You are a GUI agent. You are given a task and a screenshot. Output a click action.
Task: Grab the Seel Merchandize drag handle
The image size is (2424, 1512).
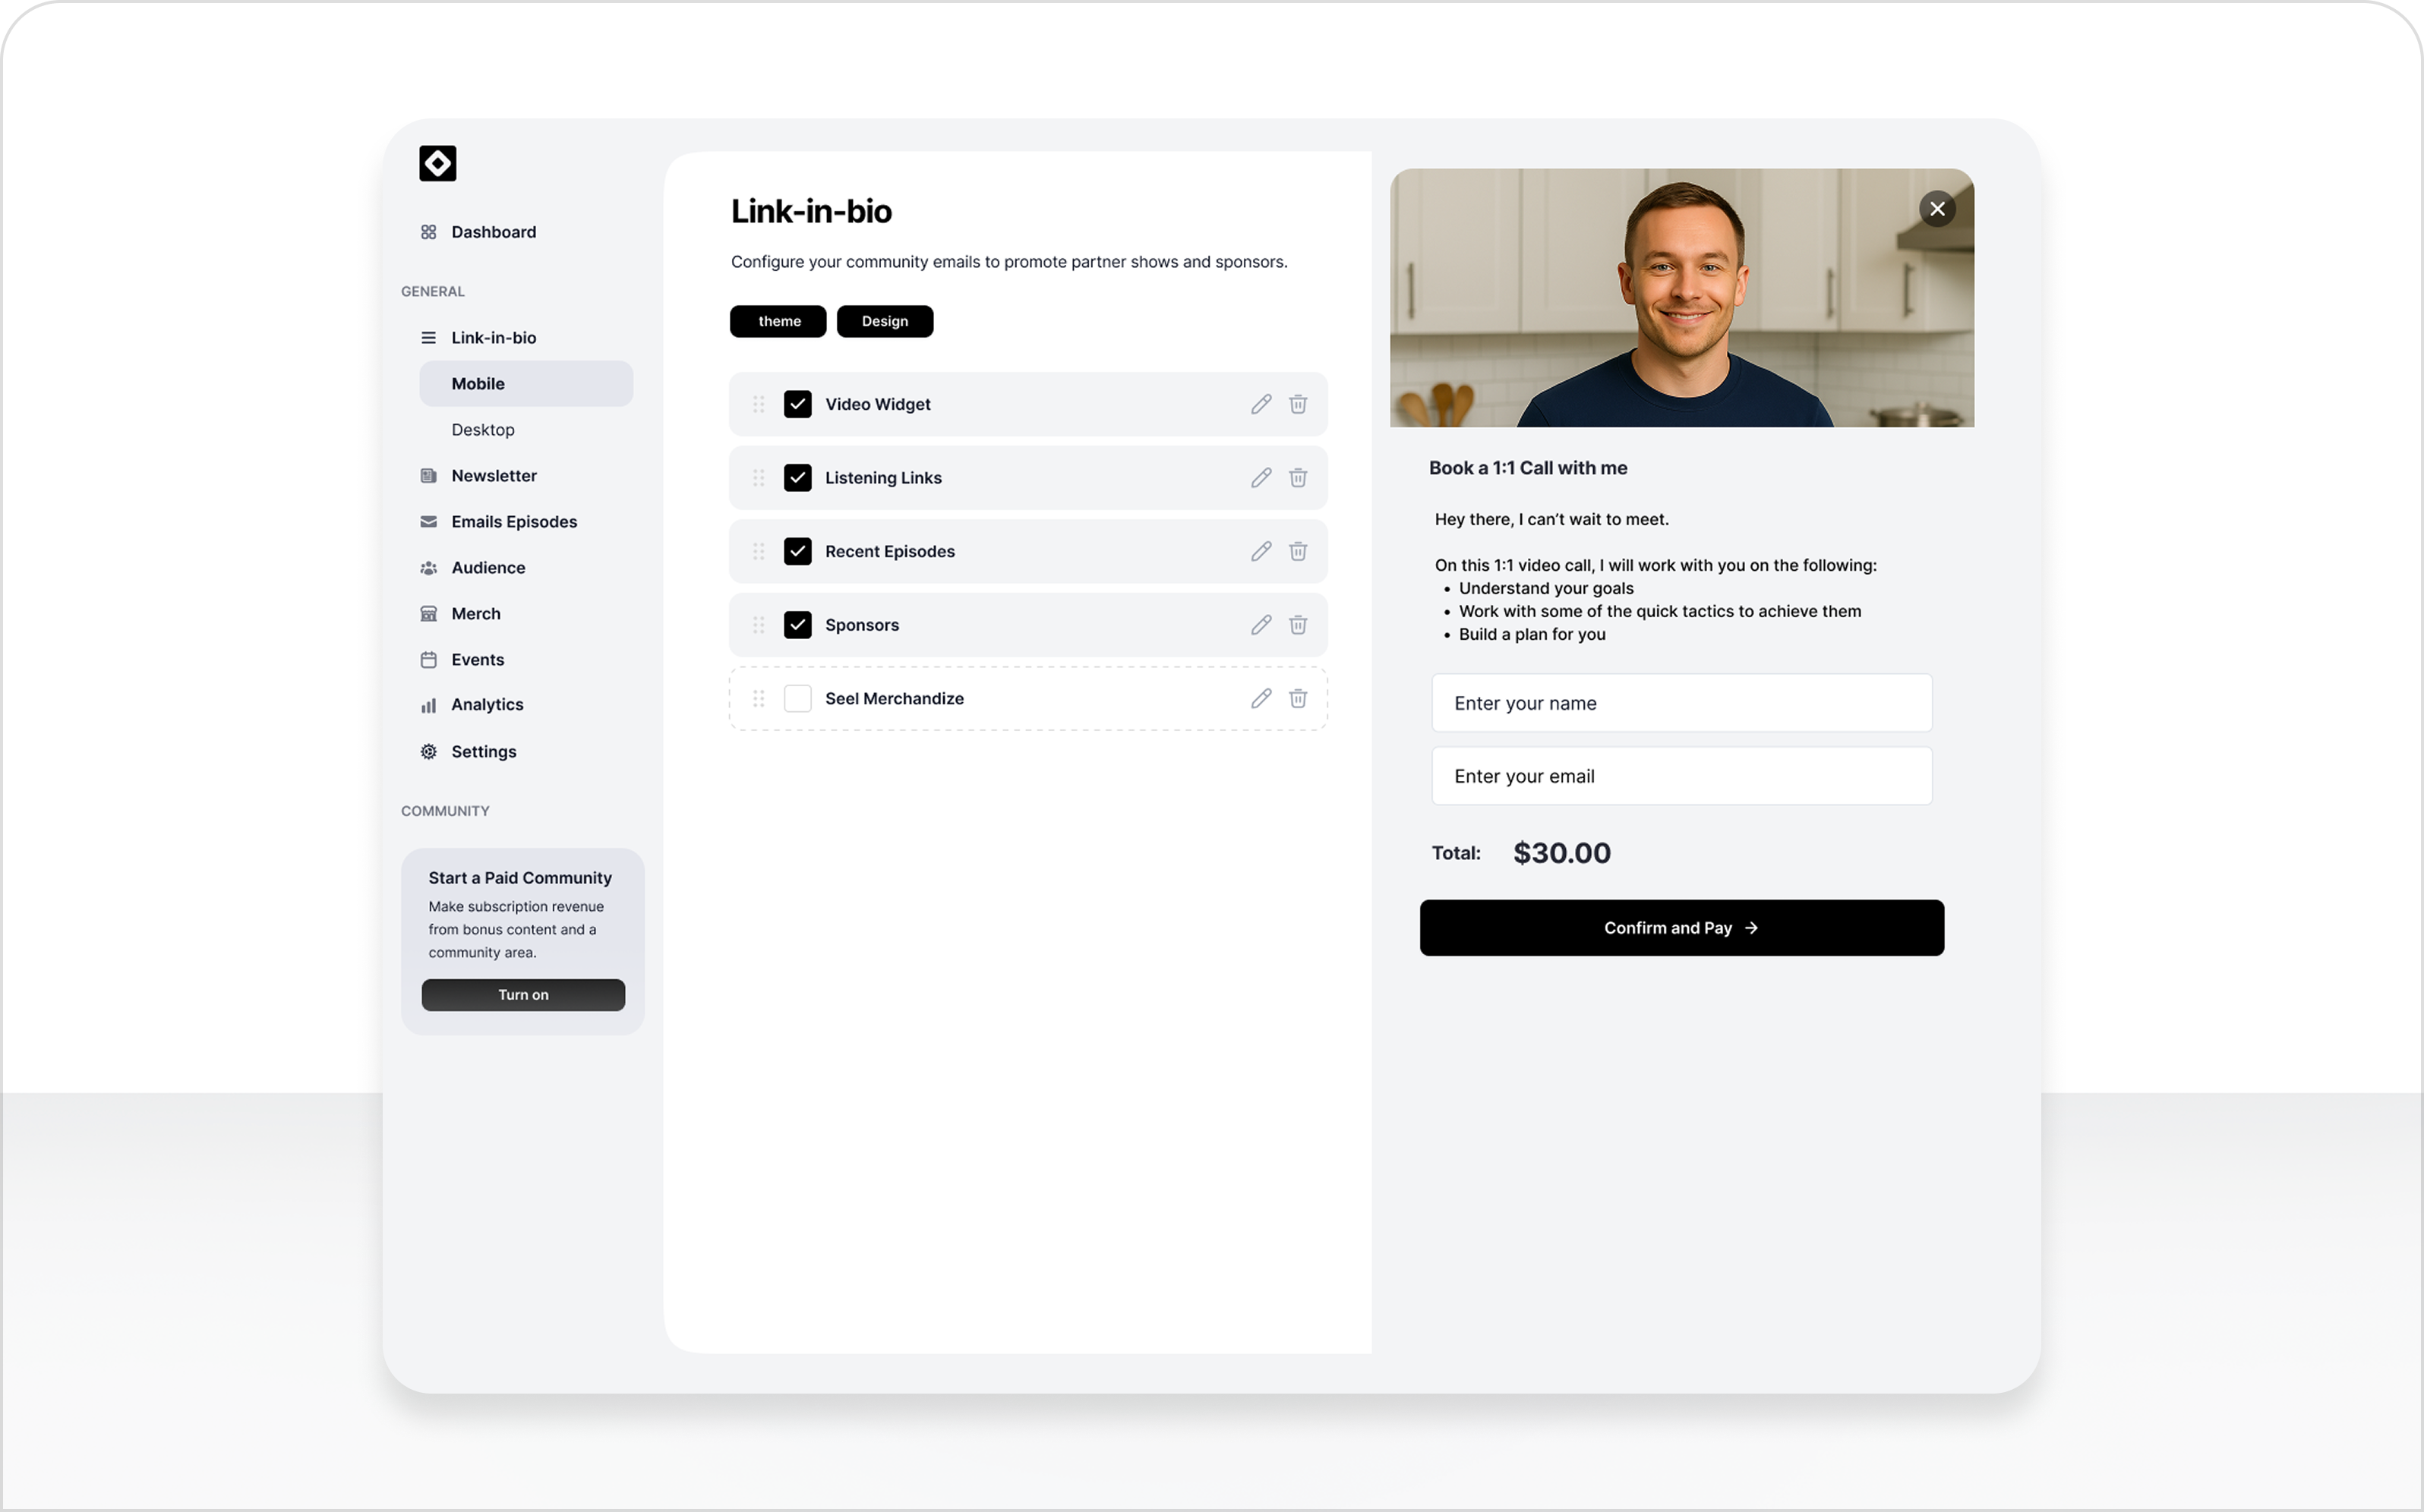tap(759, 698)
